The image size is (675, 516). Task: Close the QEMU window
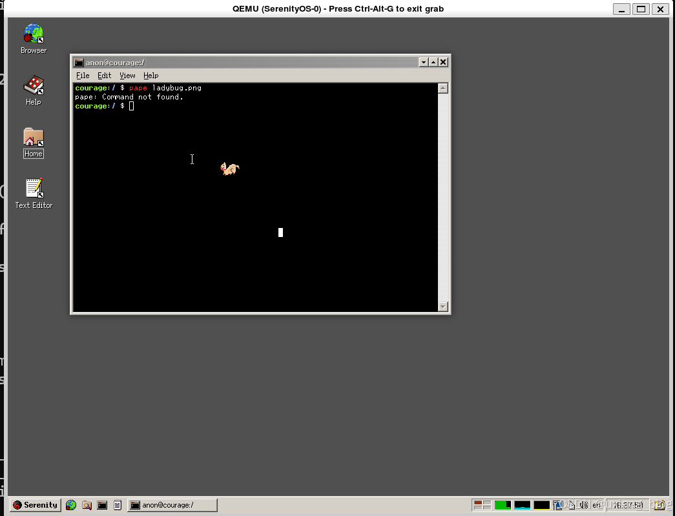tap(660, 9)
